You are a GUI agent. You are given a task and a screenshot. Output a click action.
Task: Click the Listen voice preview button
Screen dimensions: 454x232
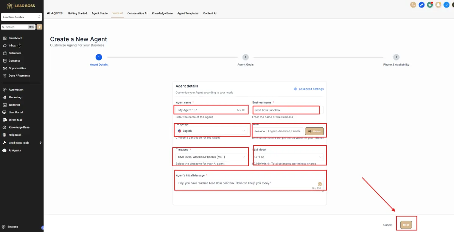pos(314,131)
